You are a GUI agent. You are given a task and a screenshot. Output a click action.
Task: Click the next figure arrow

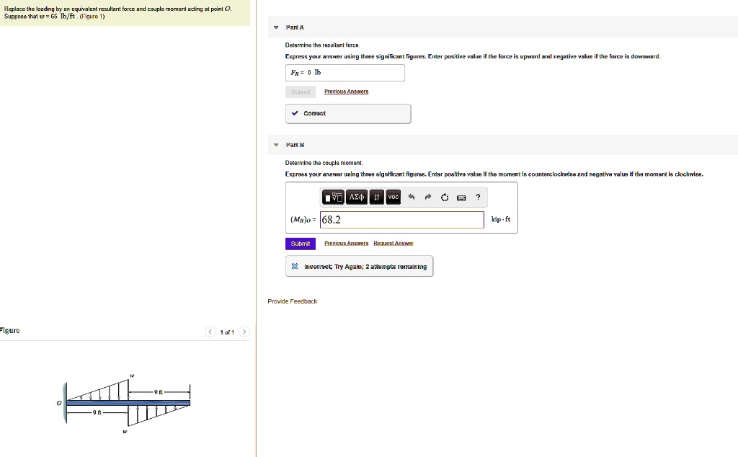[x=244, y=332]
